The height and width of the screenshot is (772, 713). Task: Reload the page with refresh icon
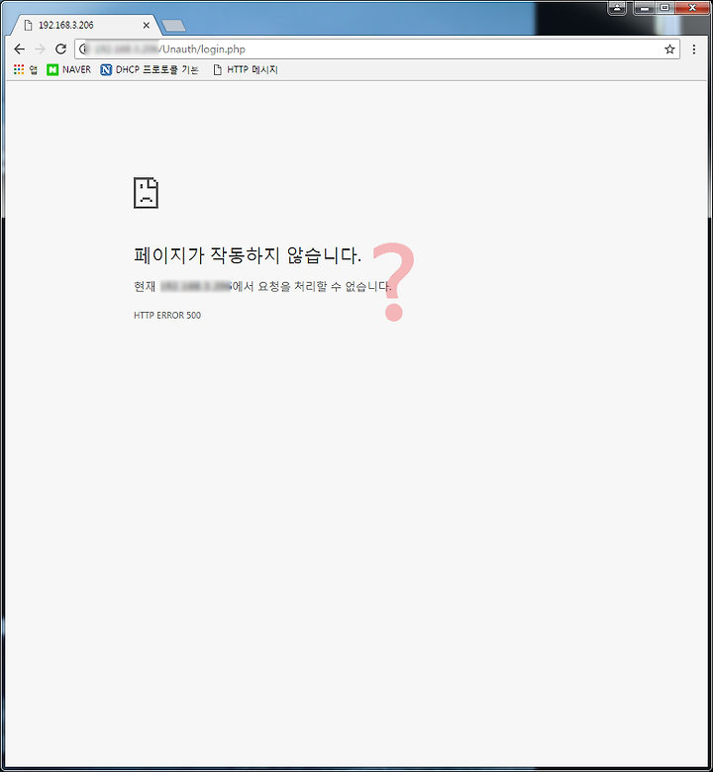[x=60, y=49]
